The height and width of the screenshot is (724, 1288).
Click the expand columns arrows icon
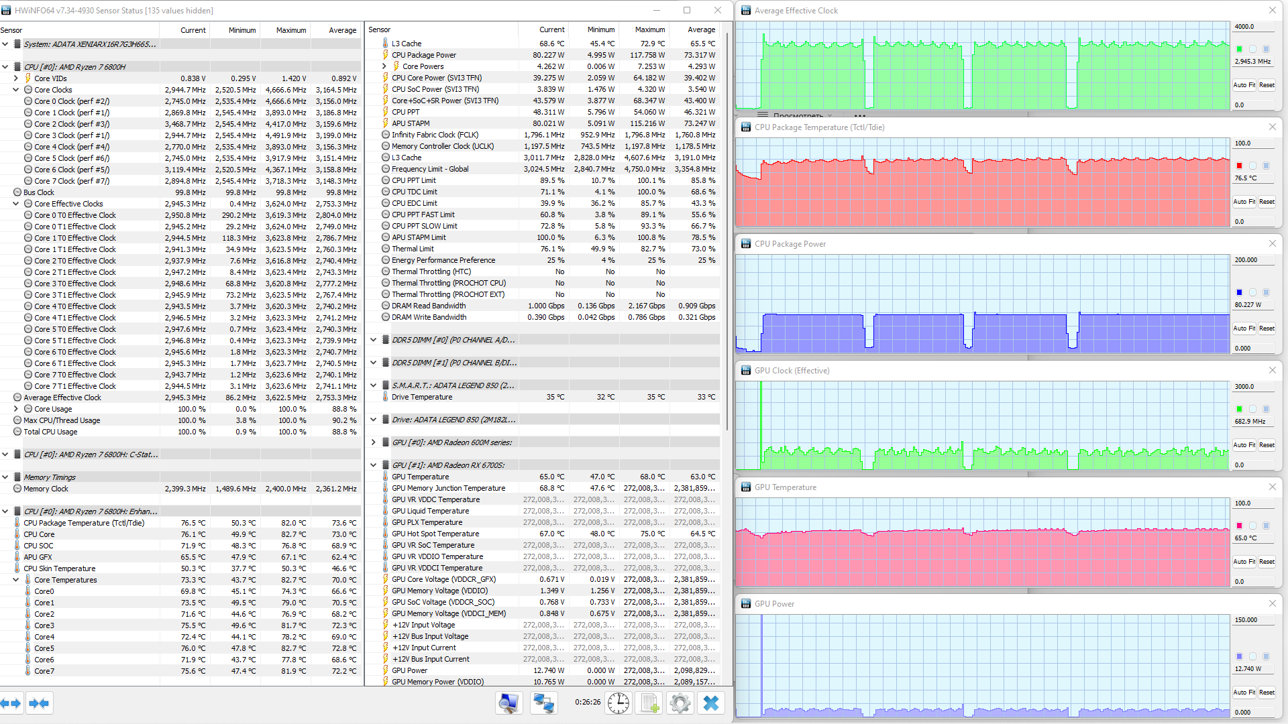pyautogui.click(x=11, y=703)
